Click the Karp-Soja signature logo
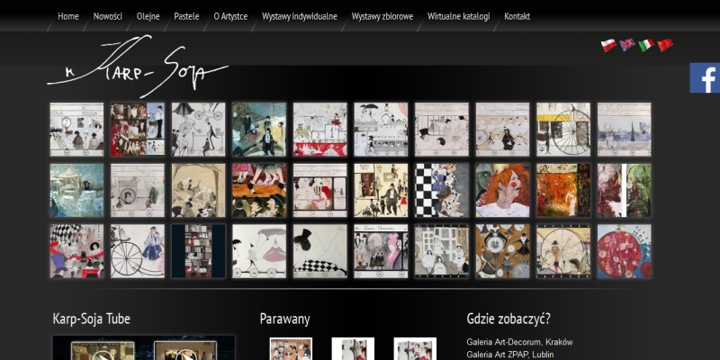Image resolution: width=720 pixels, height=360 pixels. [x=138, y=66]
